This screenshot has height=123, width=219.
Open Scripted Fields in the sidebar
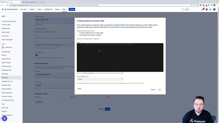(6, 85)
